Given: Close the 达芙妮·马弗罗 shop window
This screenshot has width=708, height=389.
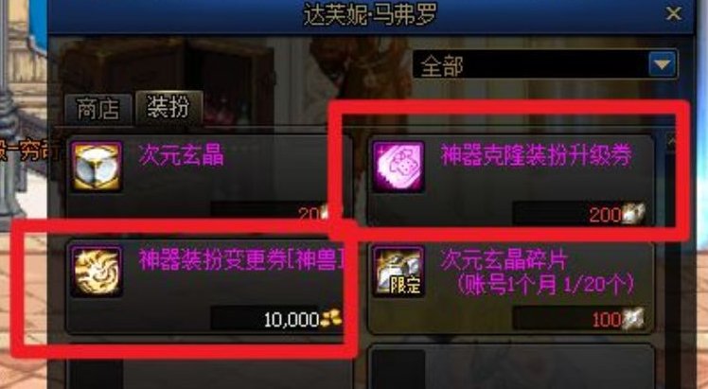Looking at the screenshot, I should [x=674, y=13].
